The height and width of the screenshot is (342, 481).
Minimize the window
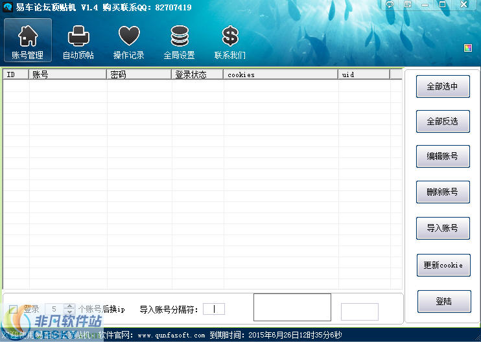pos(425,5)
